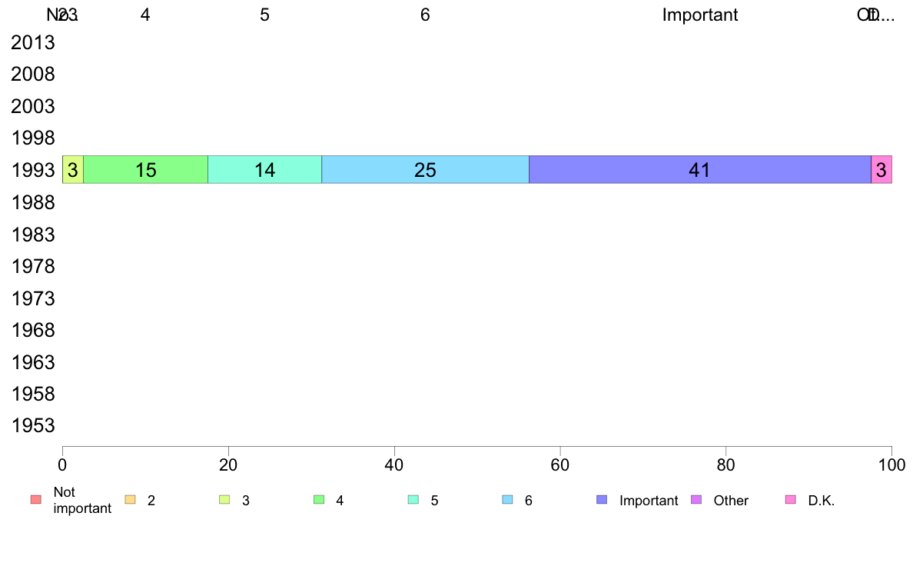Click the 1953 year label
913x566 pixels.
point(33,425)
